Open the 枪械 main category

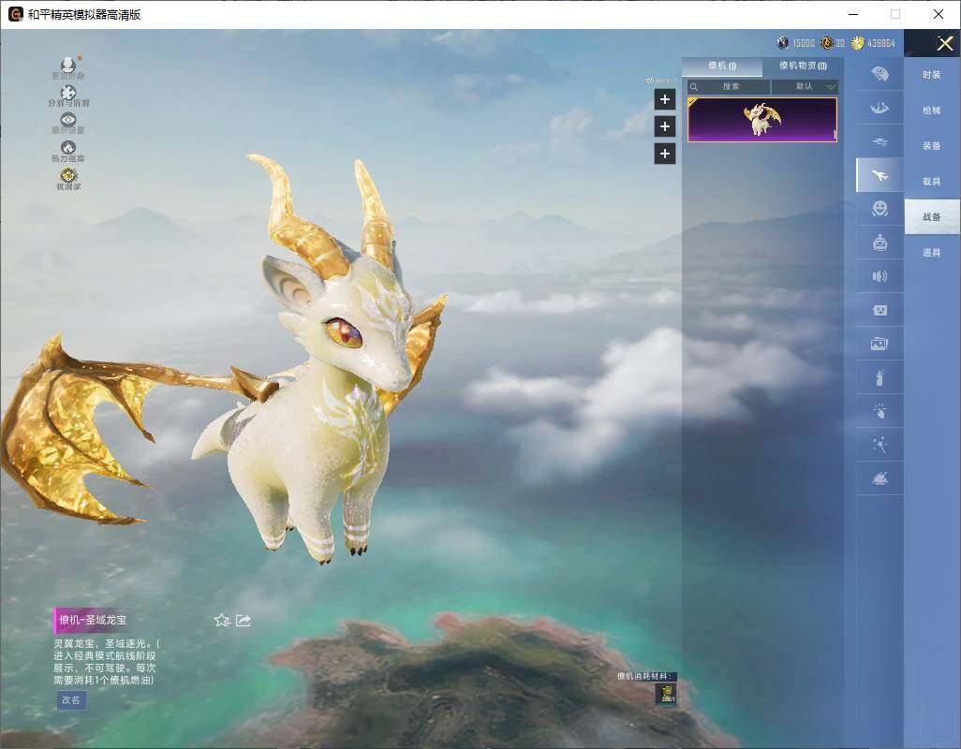click(x=932, y=110)
